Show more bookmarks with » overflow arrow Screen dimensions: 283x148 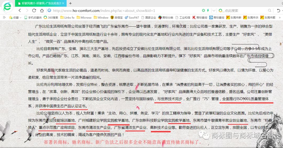pyautogui.click(x=280, y=18)
